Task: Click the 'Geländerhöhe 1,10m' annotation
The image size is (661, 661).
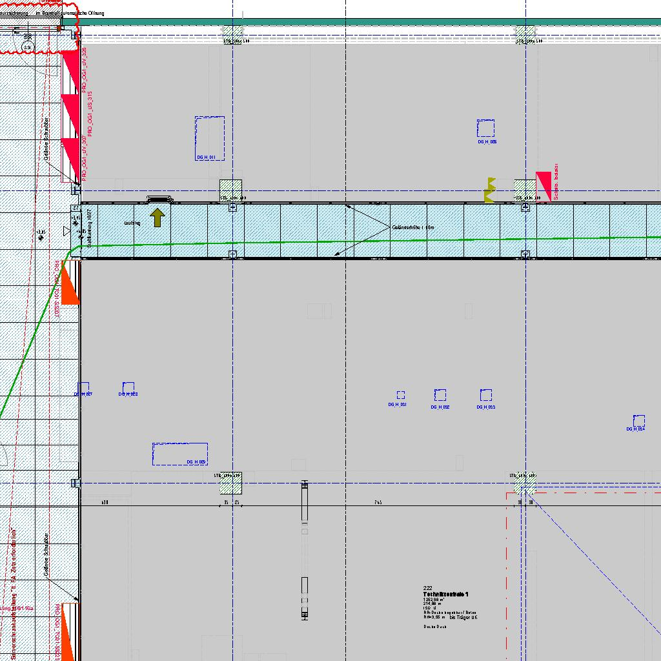Action: pos(413,227)
